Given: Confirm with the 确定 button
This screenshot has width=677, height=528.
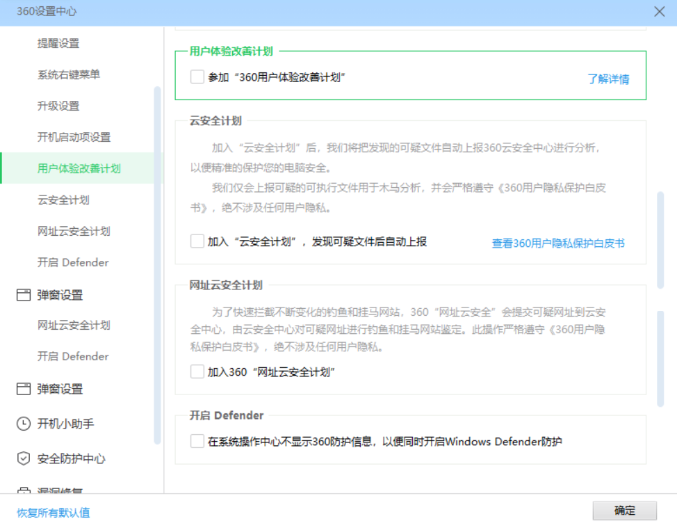Looking at the screenshot, I should pos(624,511).
